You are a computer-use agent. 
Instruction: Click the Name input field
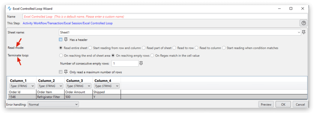coord(165,16)
